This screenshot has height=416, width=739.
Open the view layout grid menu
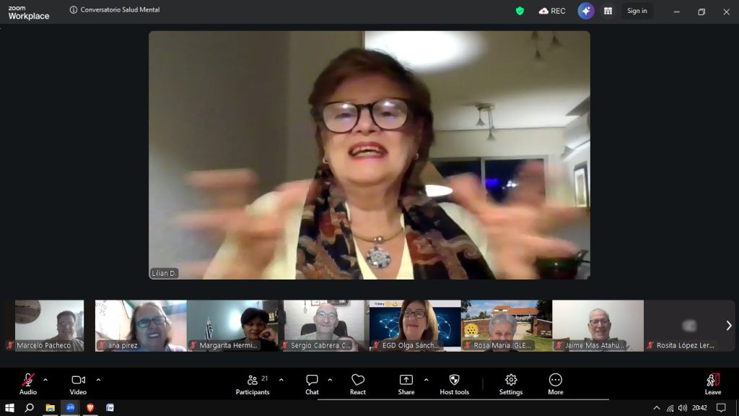(608, 11)
